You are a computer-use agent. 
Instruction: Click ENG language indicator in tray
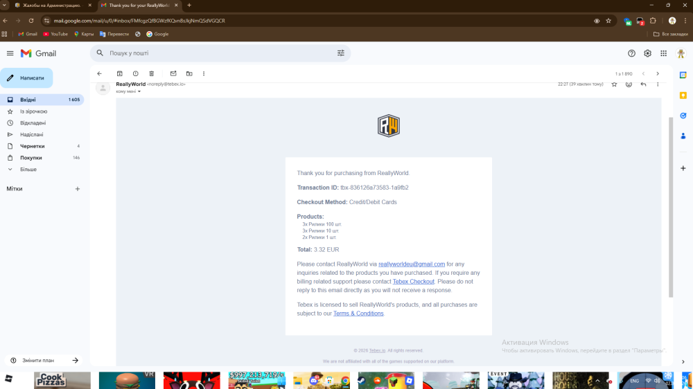[x=634, y=381]
